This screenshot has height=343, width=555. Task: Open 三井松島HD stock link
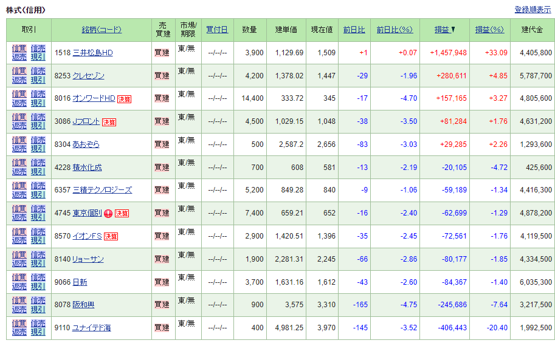(x=93, y=53)
